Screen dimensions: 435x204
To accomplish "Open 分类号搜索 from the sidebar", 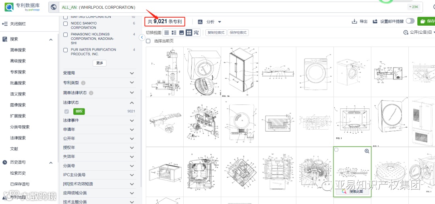I will [20, 127].
